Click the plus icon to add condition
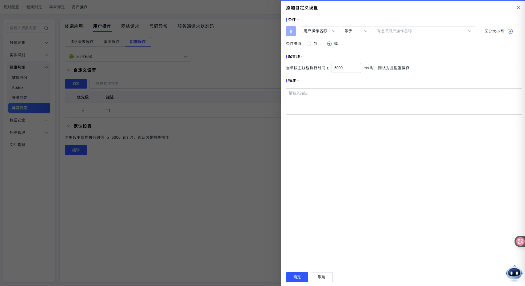This screenshot has width=525, height=286. click(x=510, y=31)
